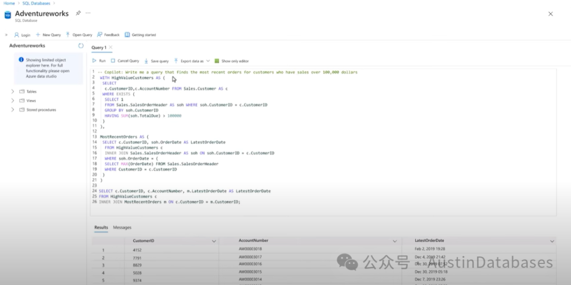Screen dimensions: 571x285
Task: Expand the Tables tree node
Action: click(x=13, y=92)
